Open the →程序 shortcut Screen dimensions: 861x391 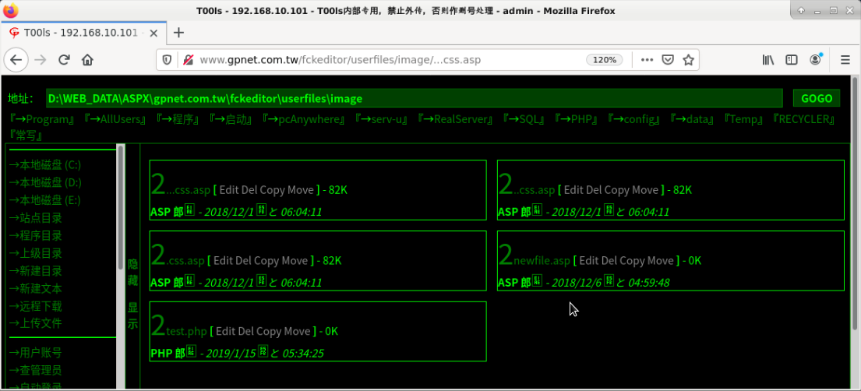(x=178, y=119)
